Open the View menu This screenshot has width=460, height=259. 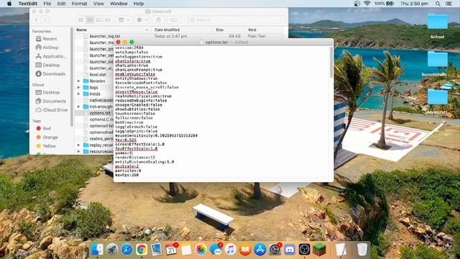pos(98,4)
